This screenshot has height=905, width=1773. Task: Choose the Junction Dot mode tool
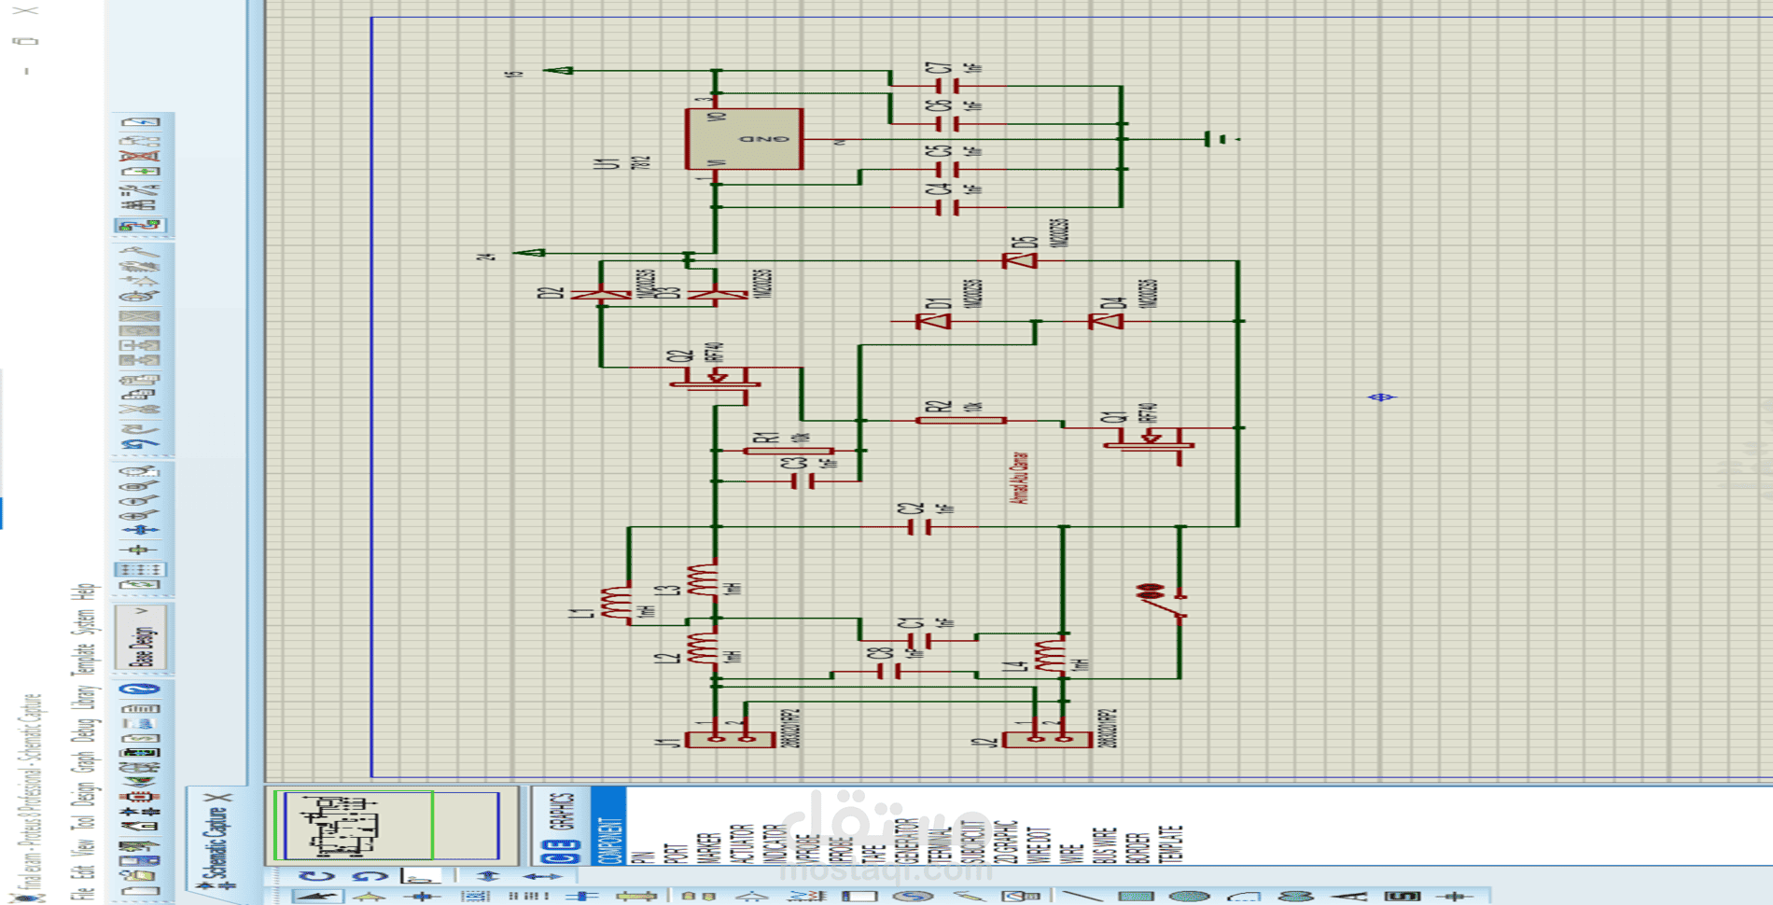pos(421,897)
